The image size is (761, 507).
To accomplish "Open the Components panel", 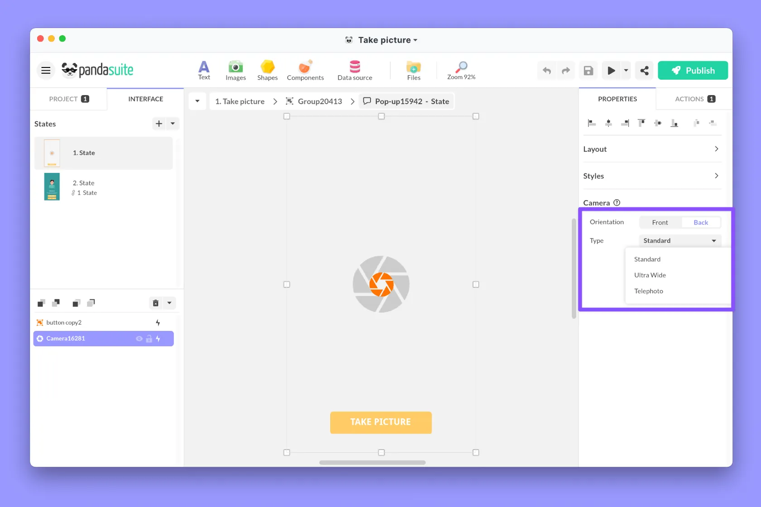I will click(x=305, y=70).
